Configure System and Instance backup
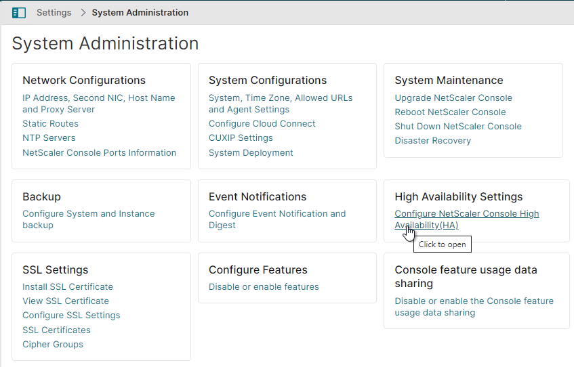 89,219
